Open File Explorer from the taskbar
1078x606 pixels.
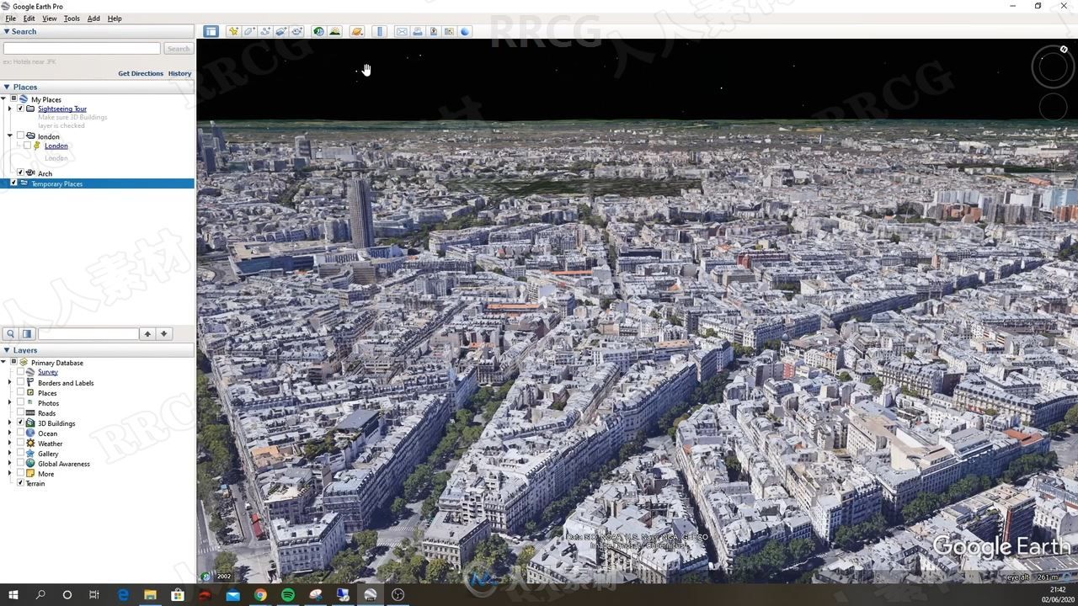click(150, 595)
